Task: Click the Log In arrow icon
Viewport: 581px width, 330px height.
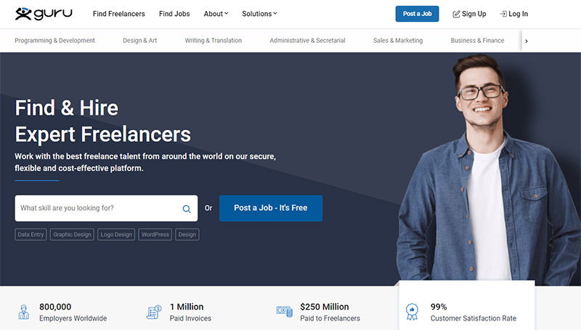Action: (x=503, y=14)
